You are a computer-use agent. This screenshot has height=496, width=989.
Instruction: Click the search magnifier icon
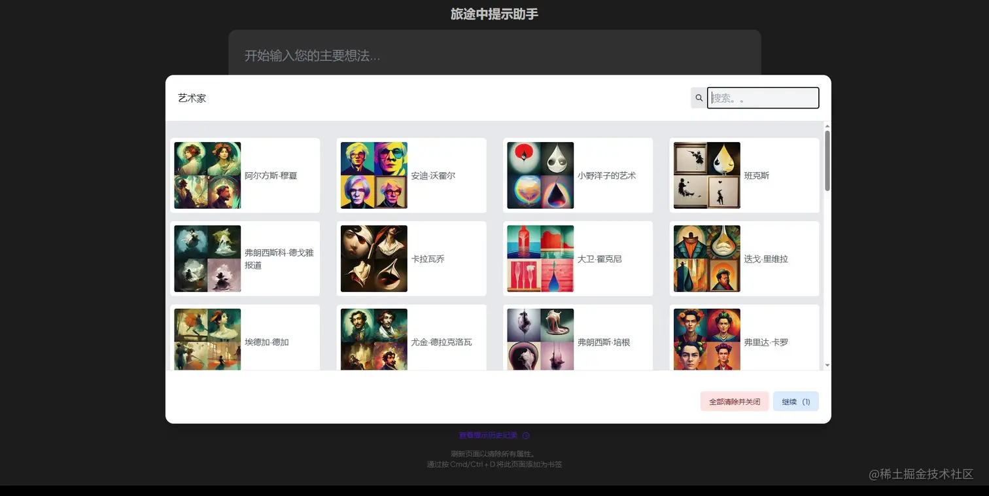point(699,98)
